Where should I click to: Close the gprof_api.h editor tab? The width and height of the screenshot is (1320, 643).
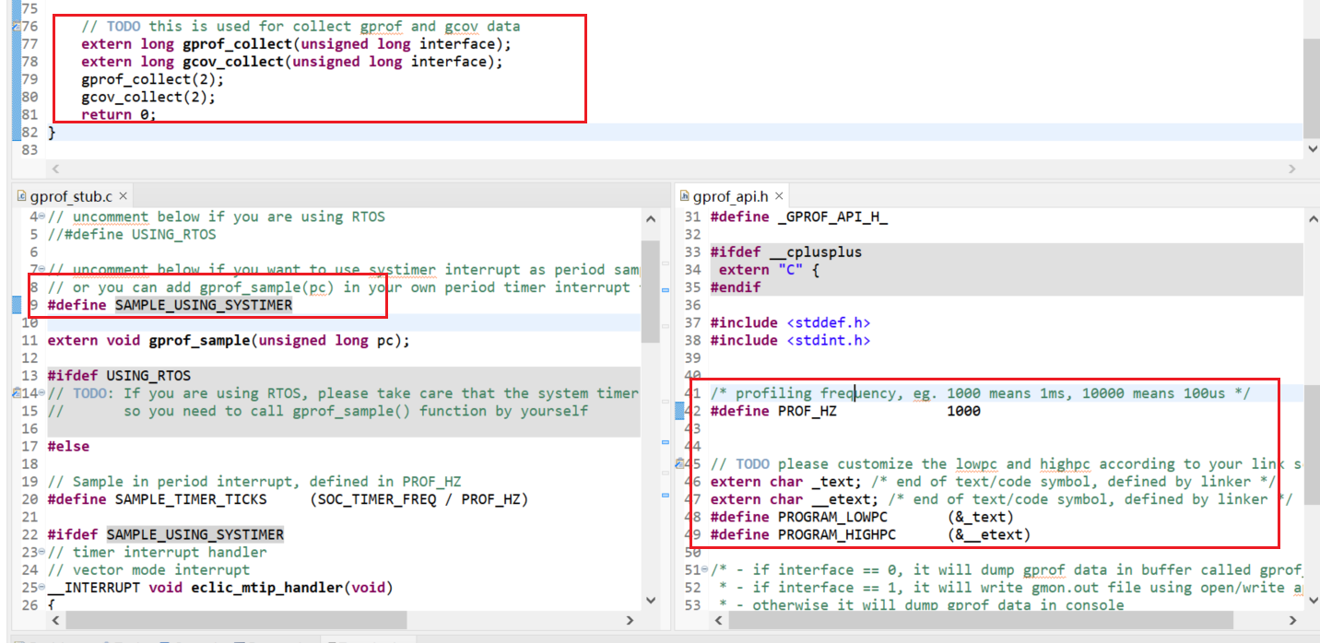tap(779, 196)
